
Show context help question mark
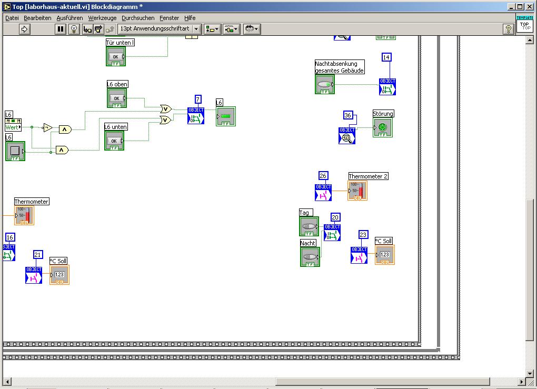coord(509,29)
